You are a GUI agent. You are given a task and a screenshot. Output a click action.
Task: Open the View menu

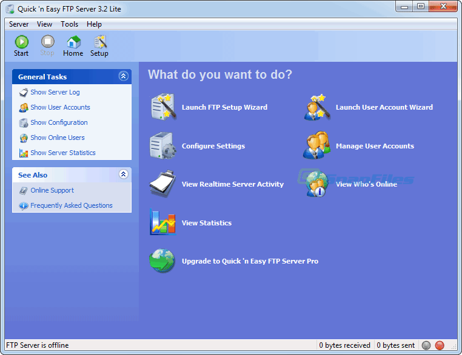point(44,24)
